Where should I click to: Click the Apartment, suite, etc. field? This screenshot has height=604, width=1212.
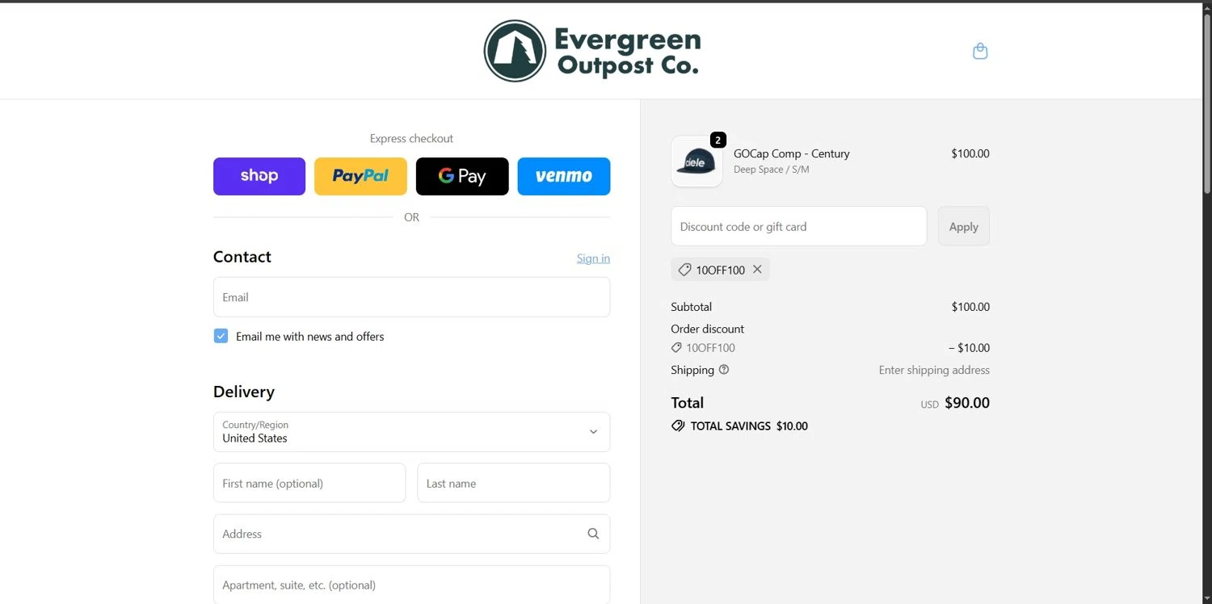click(411, 585)
